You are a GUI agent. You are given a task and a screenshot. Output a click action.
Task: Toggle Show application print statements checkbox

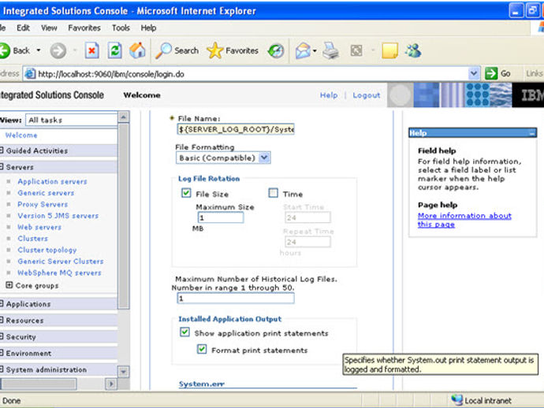coord(185,332)
